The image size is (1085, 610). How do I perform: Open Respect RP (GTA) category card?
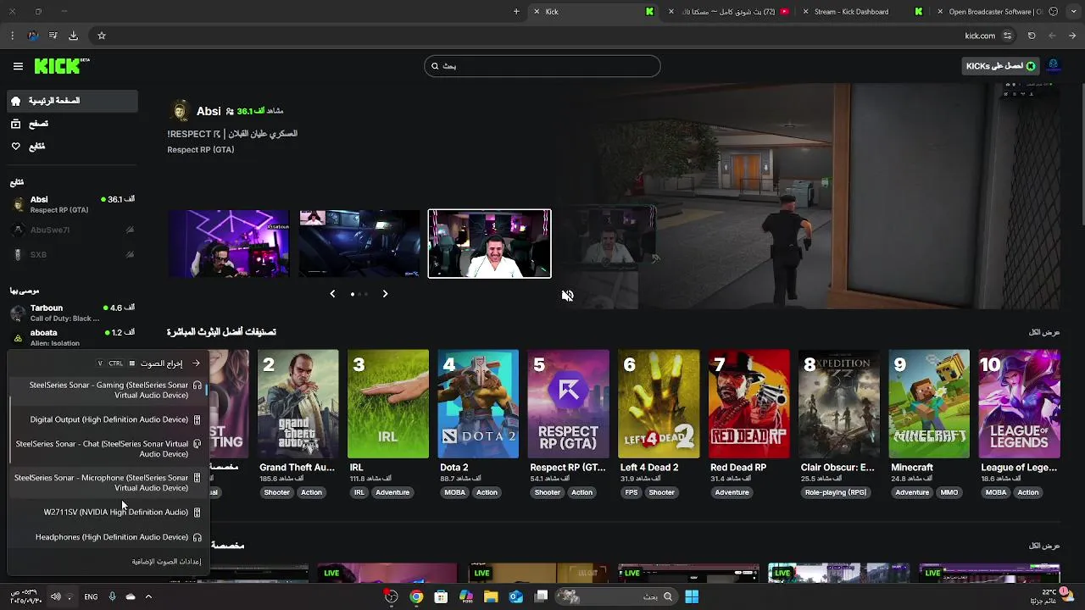pos(568,404)
